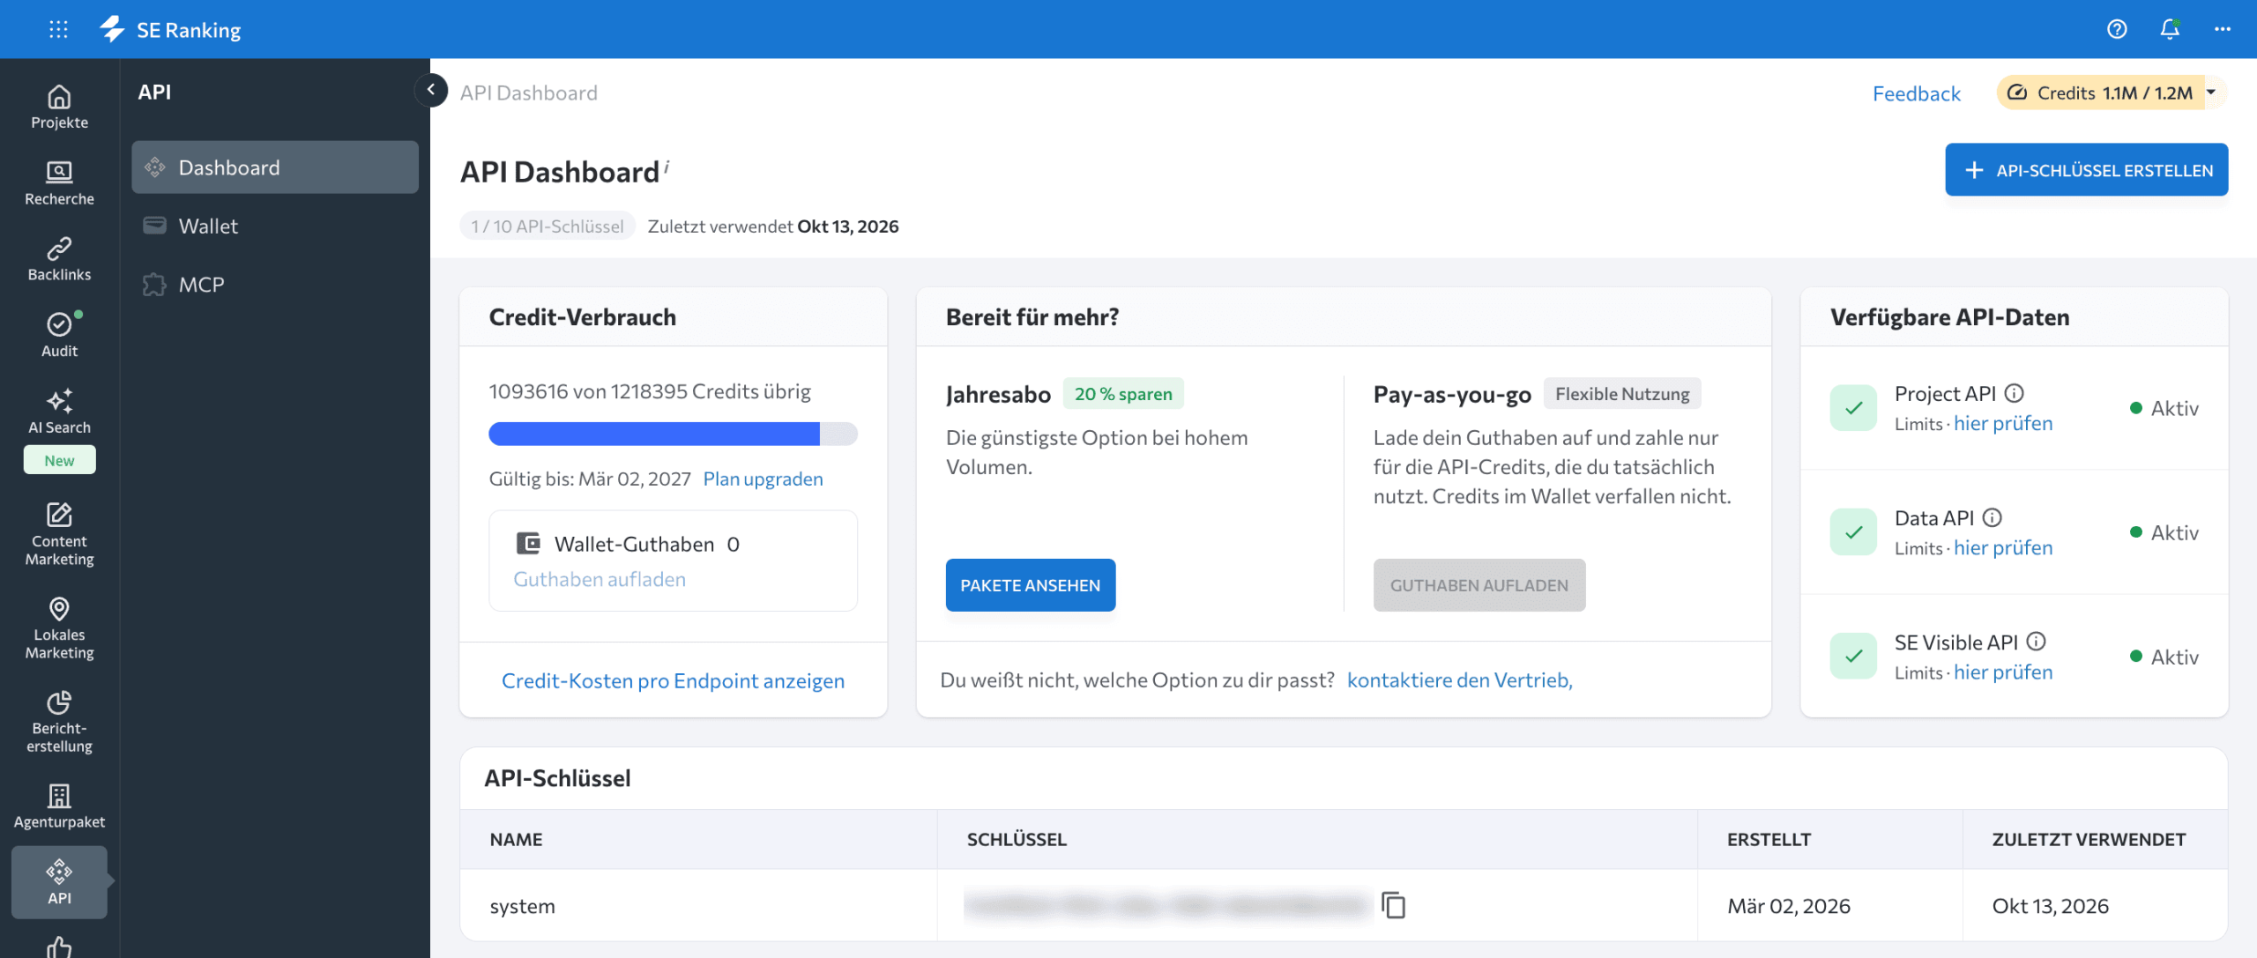Open Recherche in the sidebar
The height and width of the screenshot is (958, 2257).
pos(59,183)
